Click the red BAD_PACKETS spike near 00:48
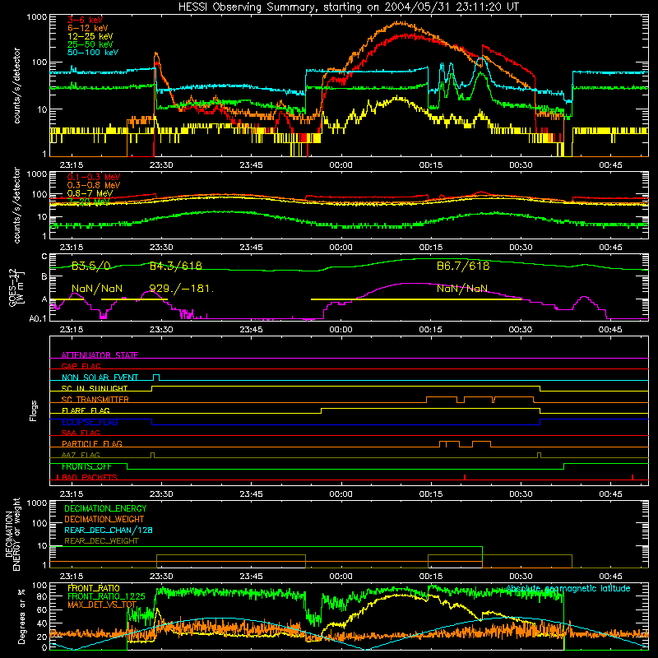 [633, 477]
